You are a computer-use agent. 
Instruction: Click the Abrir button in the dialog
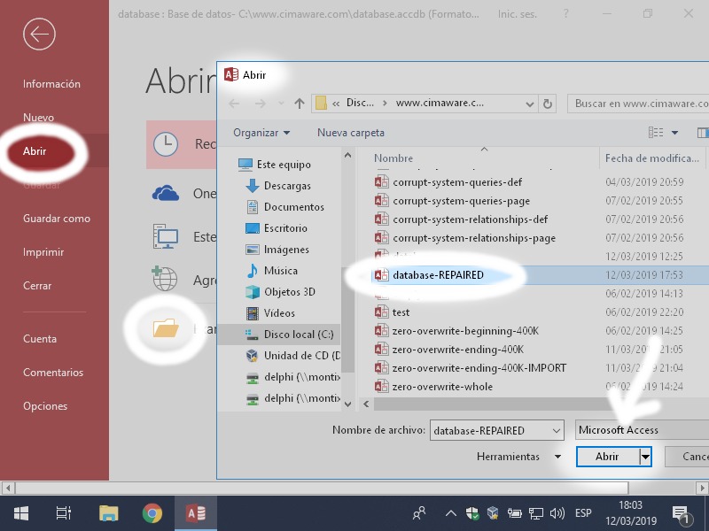607,457
